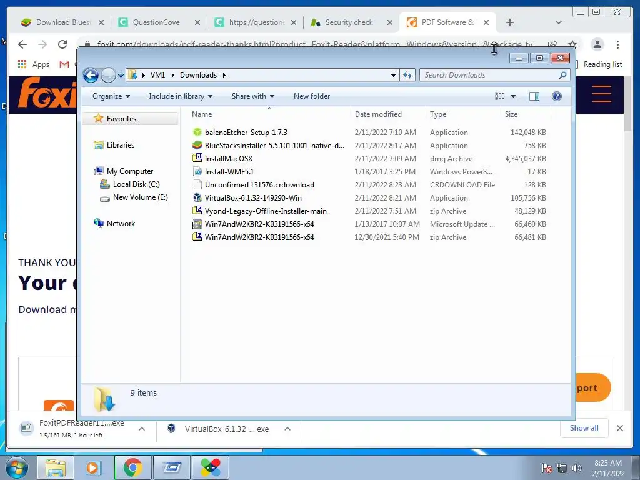Select the InstallMacOSX dmg file icon
The image size is (640, 480).
pyautogui.click(x=197, y=158)
